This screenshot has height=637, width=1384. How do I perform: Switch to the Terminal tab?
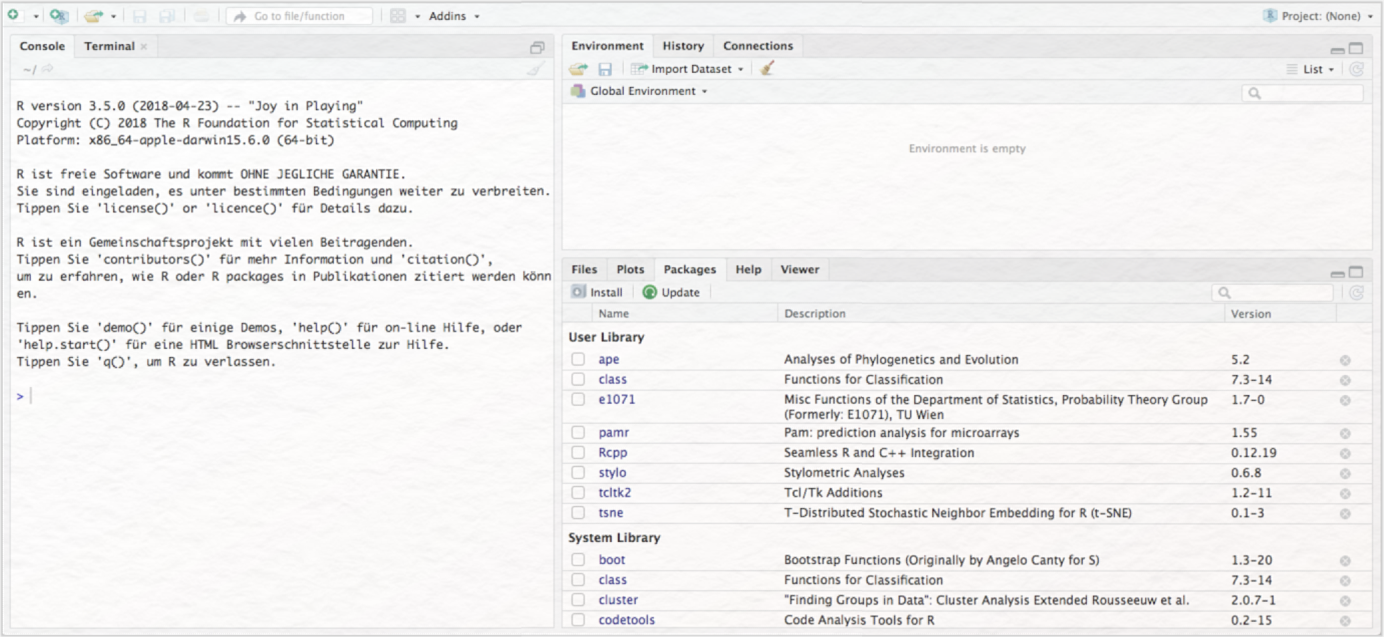[x=110, y=46]
